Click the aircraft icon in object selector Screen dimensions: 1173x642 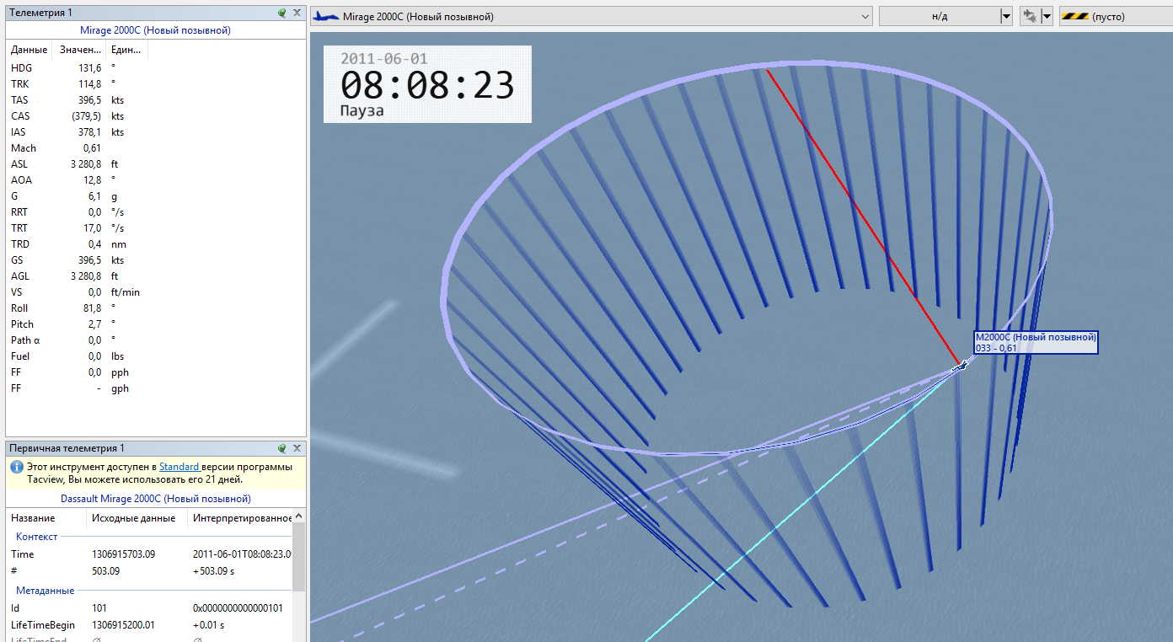tap(327, 17)
